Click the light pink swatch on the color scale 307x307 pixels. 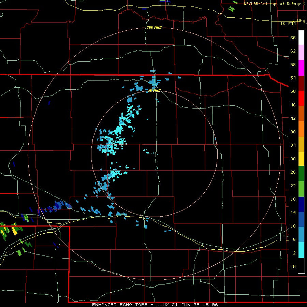301,53
